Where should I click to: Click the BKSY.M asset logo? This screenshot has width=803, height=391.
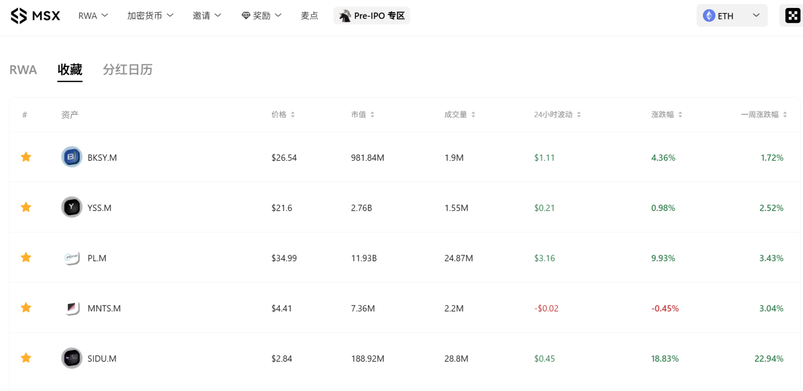point(72,157)
